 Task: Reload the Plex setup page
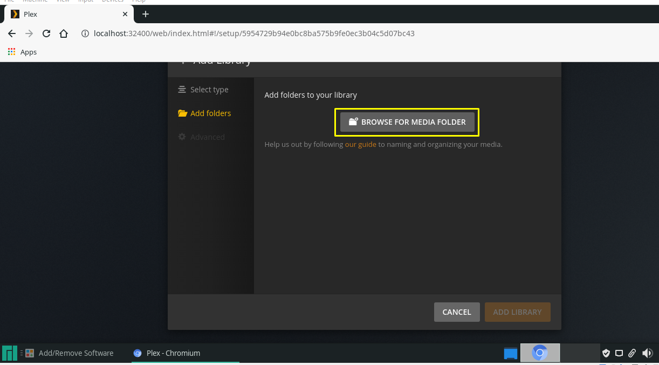46,33
